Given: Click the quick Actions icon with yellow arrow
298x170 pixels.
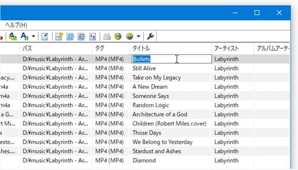Looking at the screenshot, I should pos(13,36).
